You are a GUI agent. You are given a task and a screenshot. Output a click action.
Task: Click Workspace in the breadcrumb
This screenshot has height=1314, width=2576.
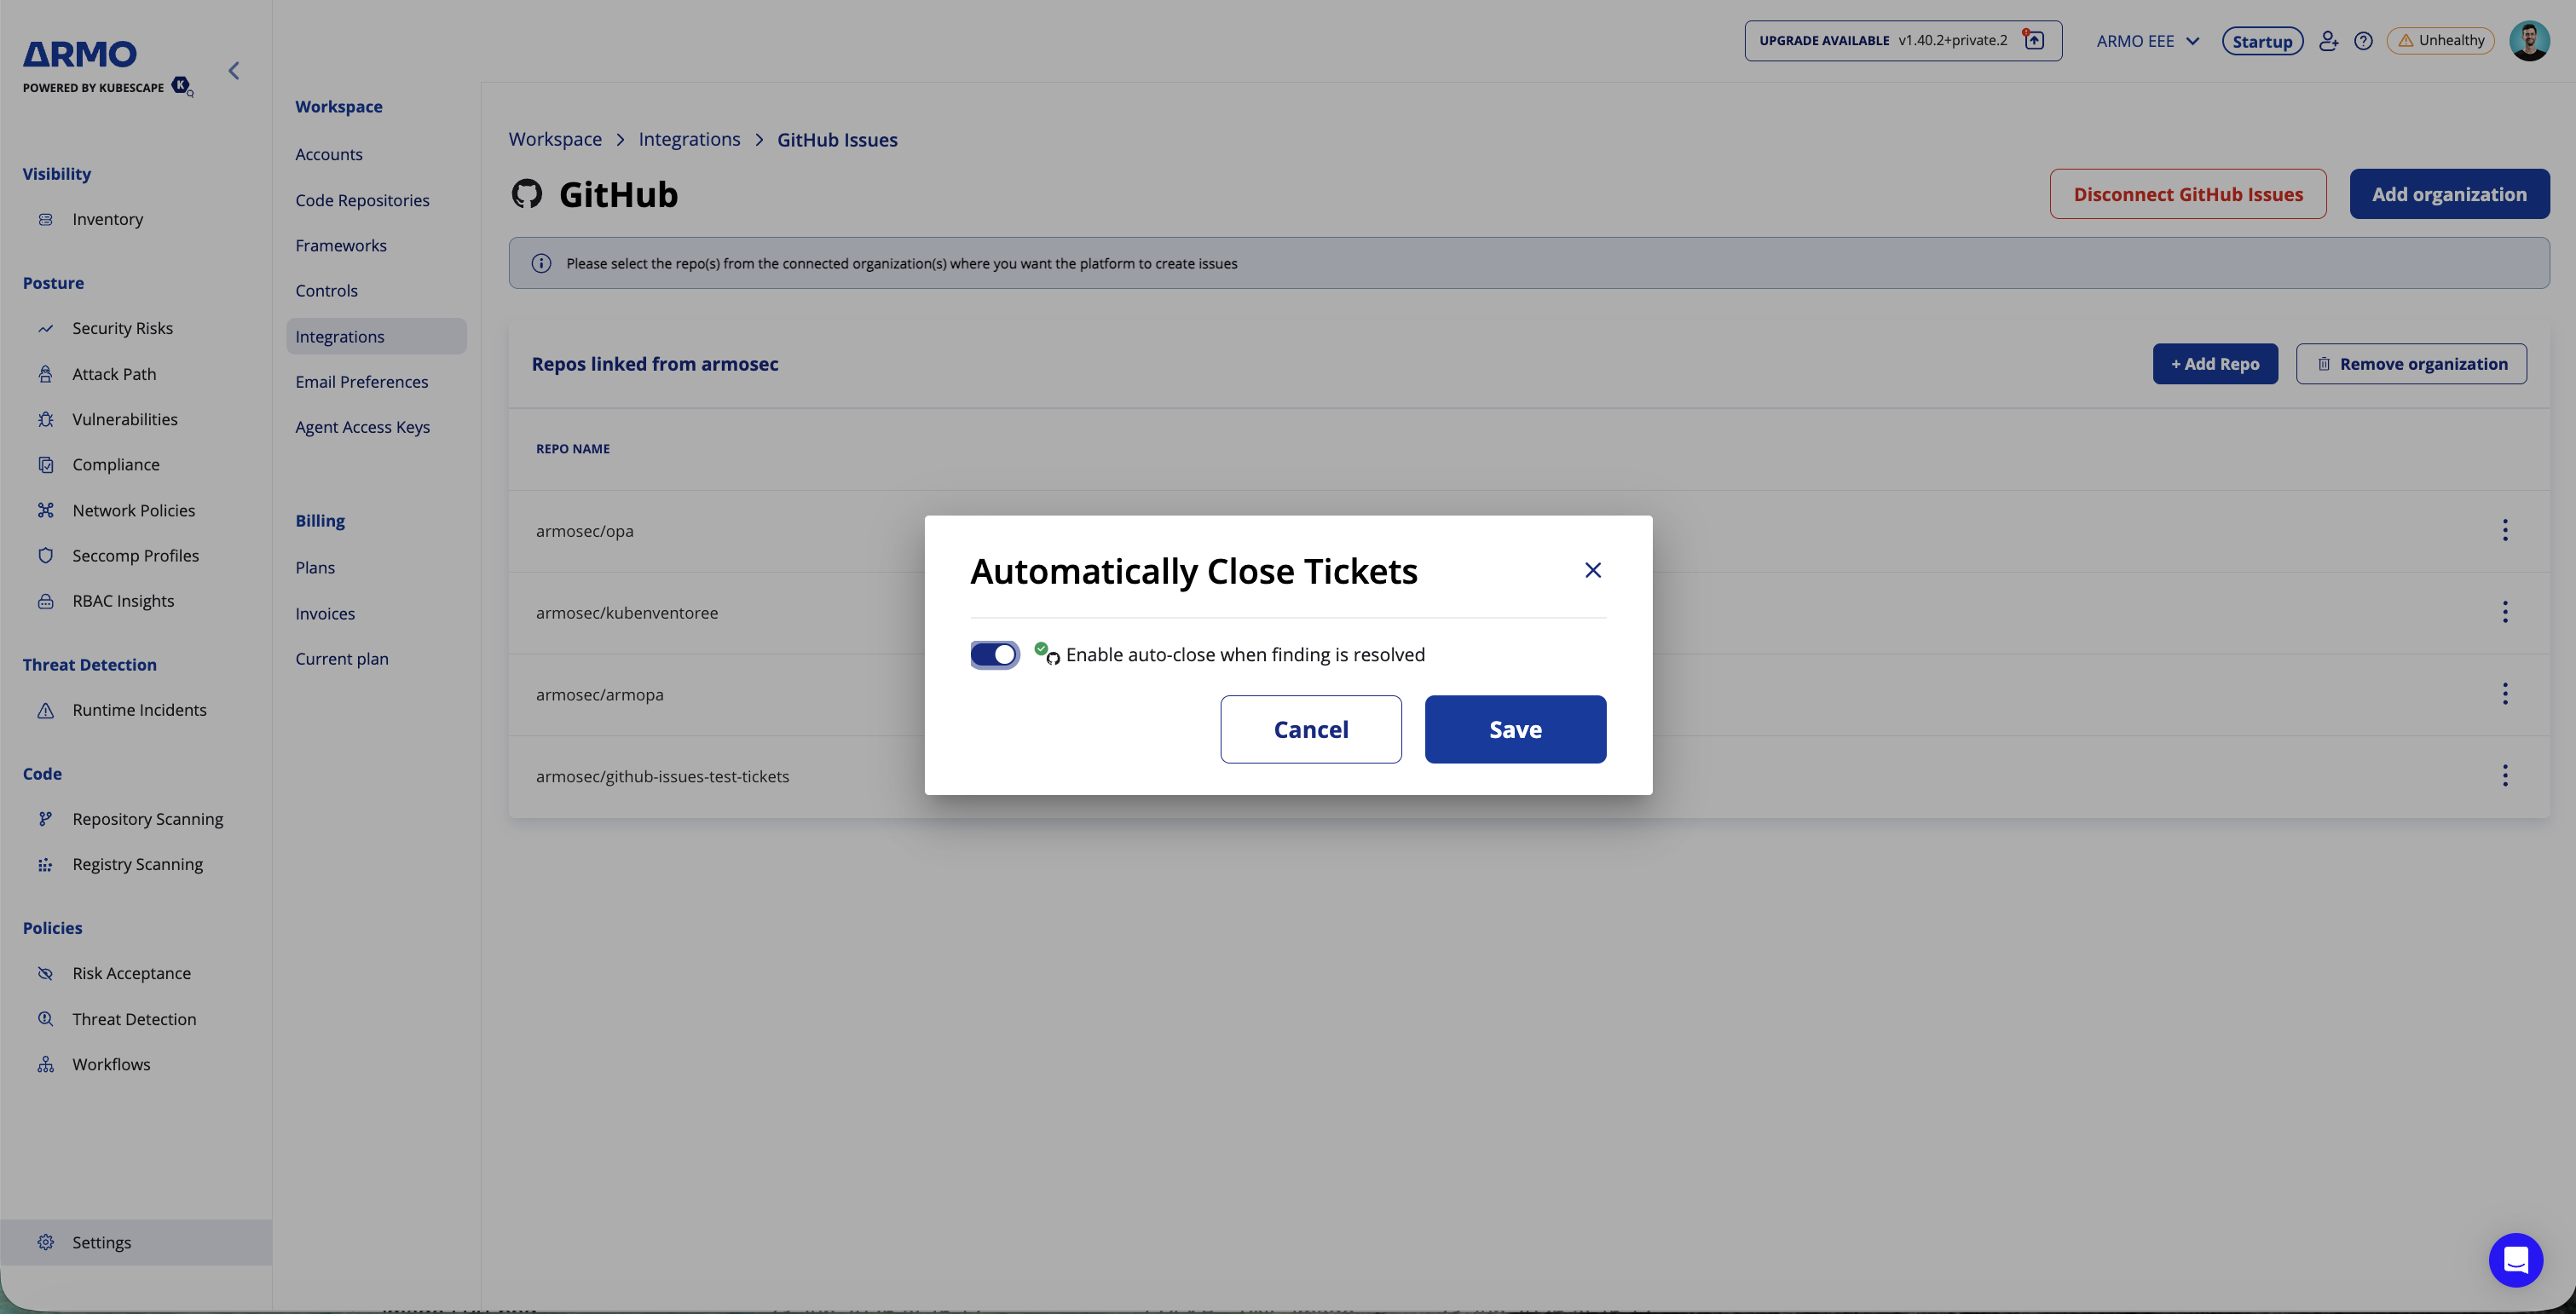555,139
